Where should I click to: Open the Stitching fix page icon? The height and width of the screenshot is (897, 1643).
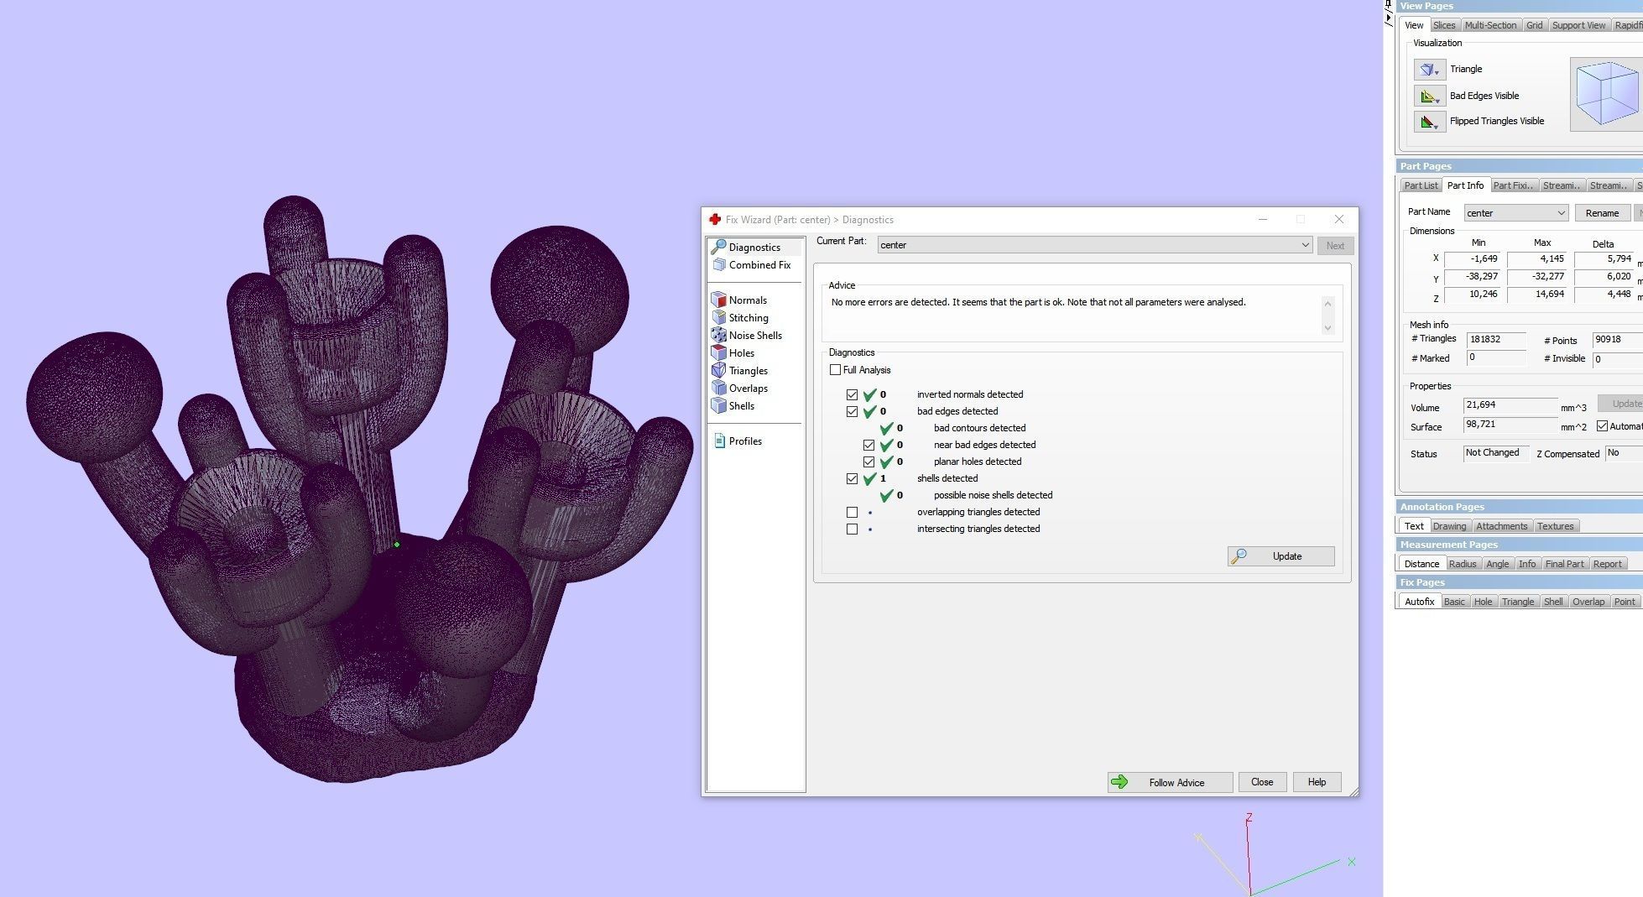[x=718, y=317]
